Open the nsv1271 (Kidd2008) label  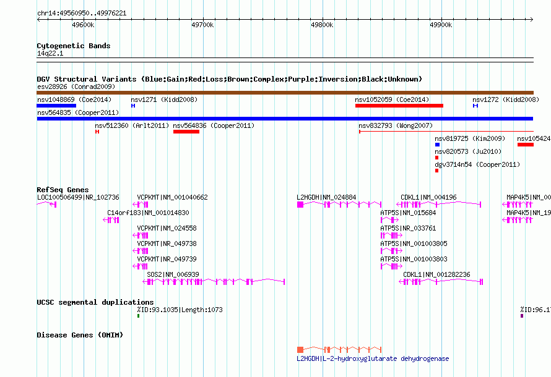click(164, 100)
